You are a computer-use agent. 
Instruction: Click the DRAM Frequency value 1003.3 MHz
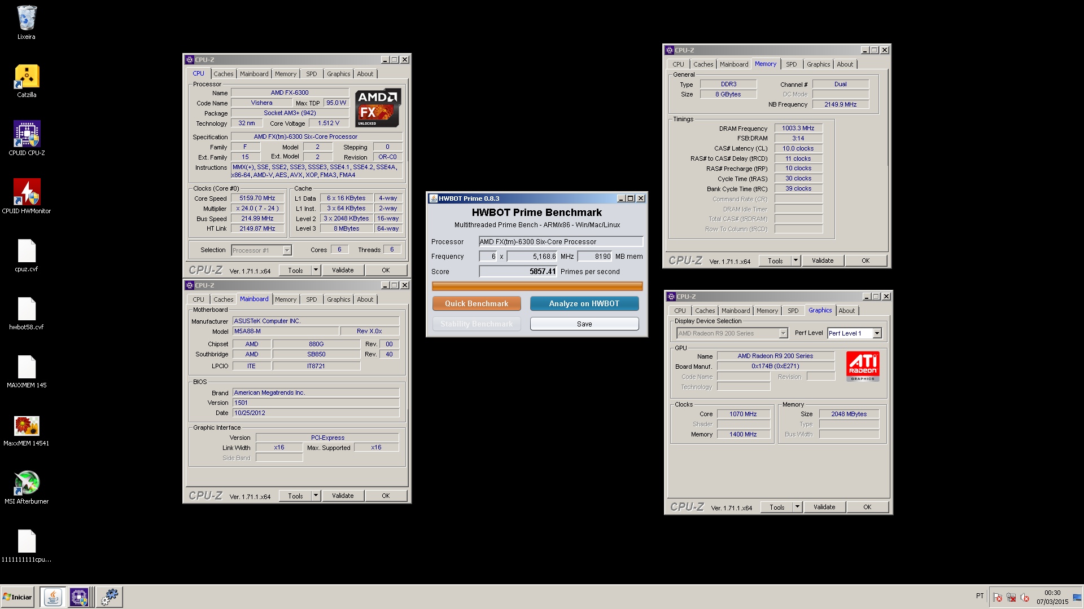pyautogui.click(x=798, y=128)
